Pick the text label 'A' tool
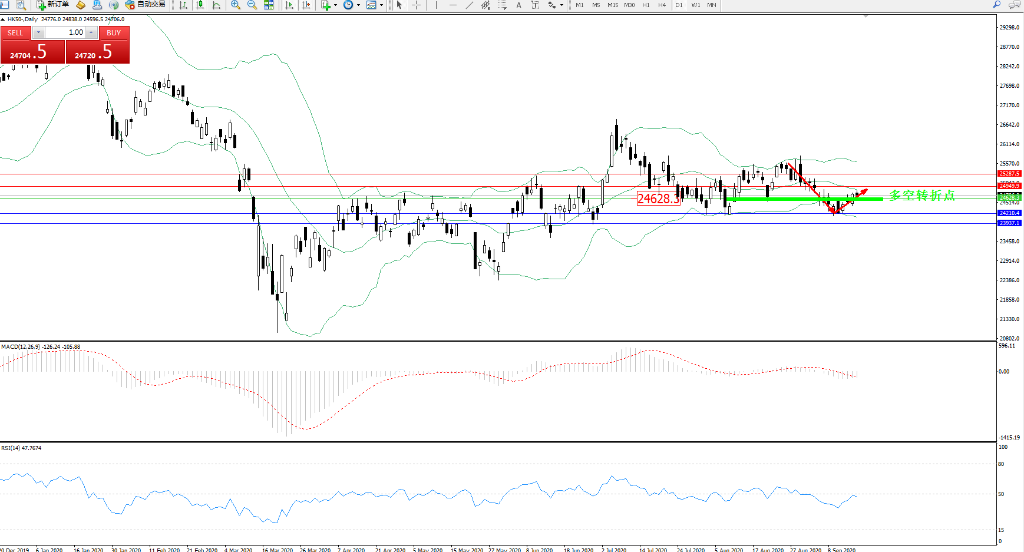 [518, 5]
